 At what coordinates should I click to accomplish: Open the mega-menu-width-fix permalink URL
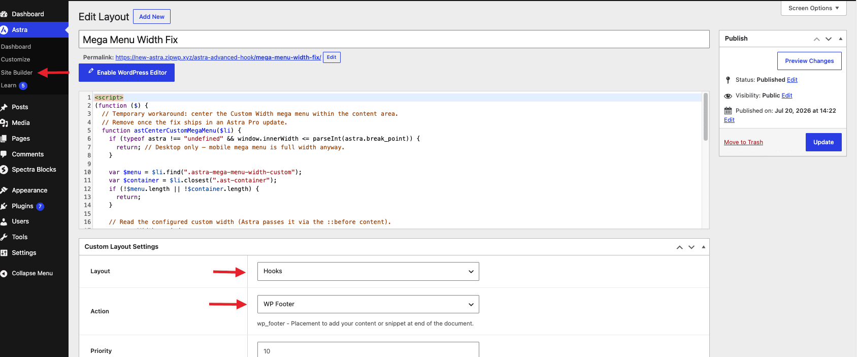pyautogui.click(x=218, y=57)
